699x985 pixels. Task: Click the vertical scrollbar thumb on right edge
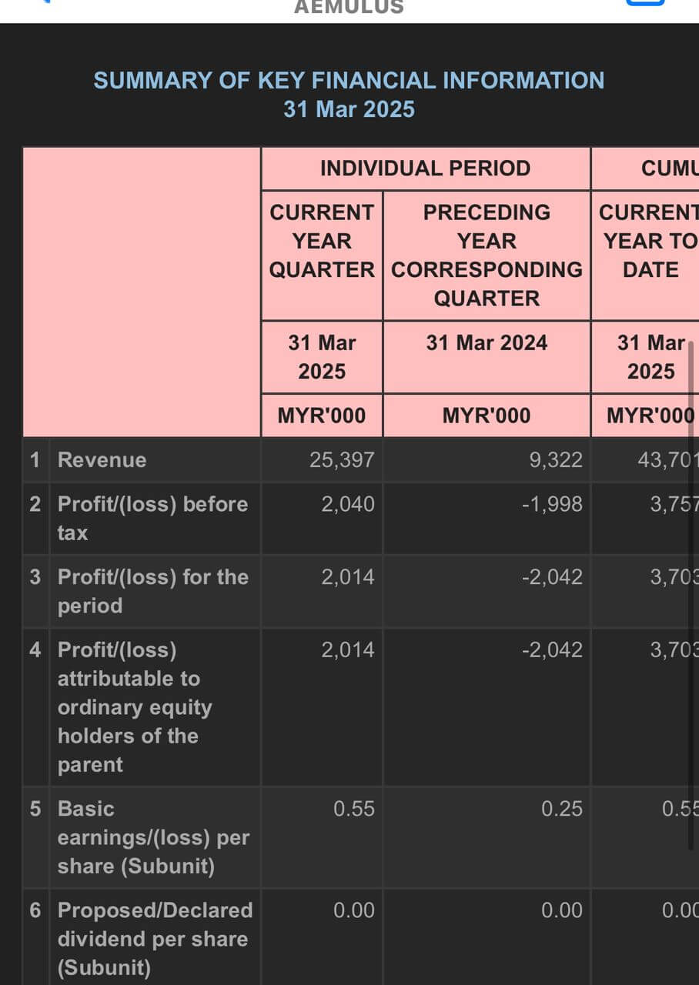pyautogui.click(x=691, y=596)
